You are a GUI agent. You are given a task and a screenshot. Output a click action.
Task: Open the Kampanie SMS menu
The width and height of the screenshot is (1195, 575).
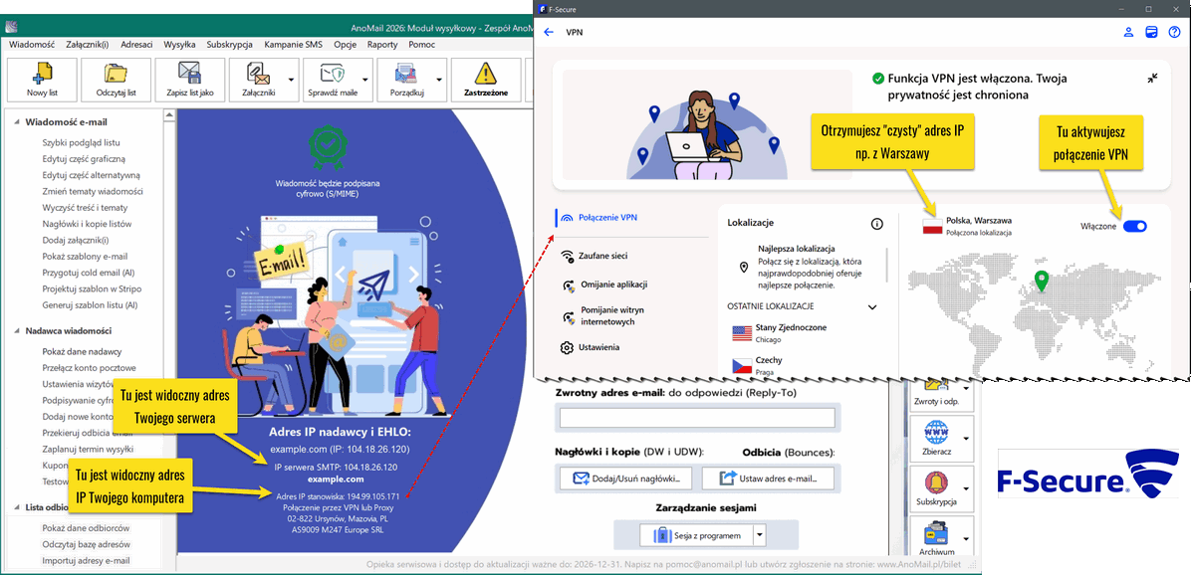click(x=295, y=45)
